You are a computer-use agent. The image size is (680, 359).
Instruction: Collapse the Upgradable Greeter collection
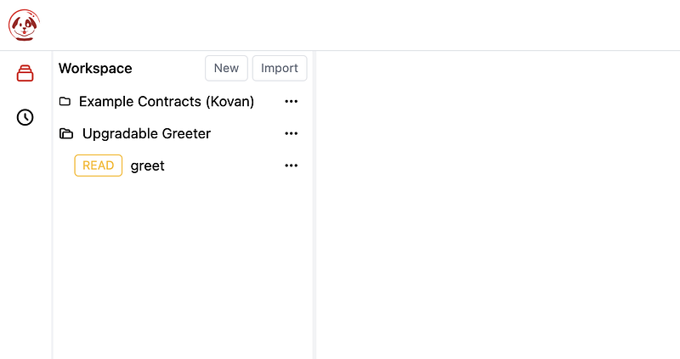click(x=146, y=134)
